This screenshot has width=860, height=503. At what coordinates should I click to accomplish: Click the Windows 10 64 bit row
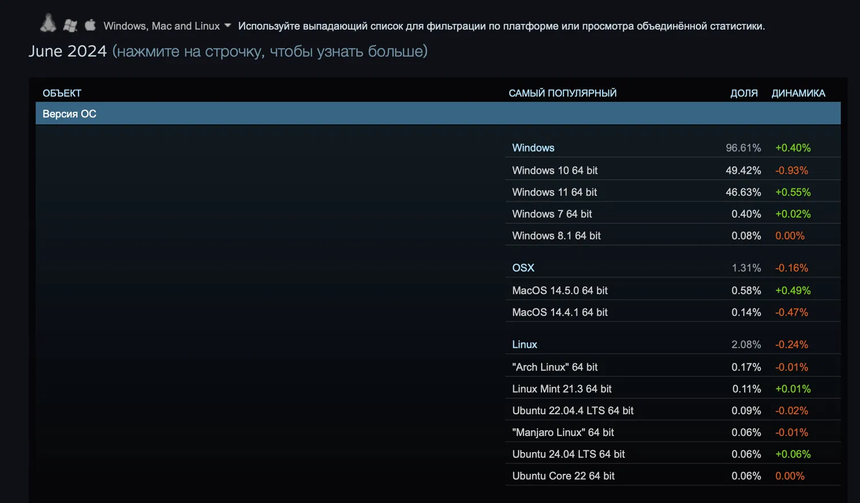673,170
